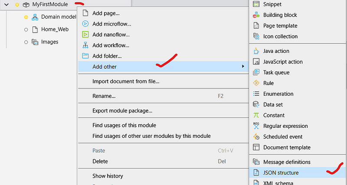Collapse the MyFirstModule tree node
This screenshot has width=347, height=185.
(x=7, y=4)
